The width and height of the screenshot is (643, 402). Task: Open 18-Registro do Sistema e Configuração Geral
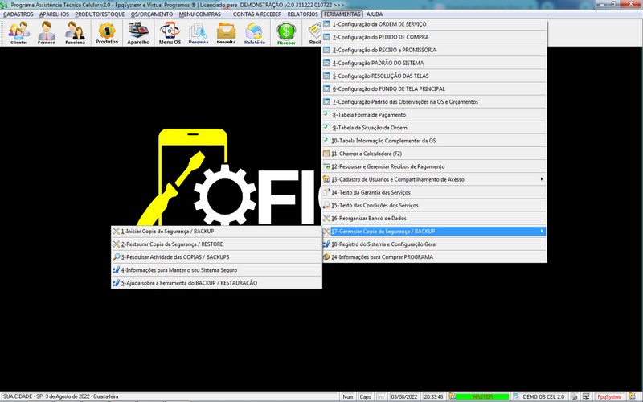tap(434, 244)
